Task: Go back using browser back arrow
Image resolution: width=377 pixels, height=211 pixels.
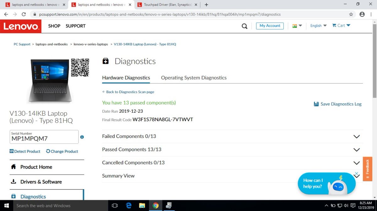Action: tap(6, 14)
